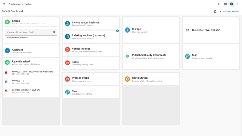
Task: Open notifications bell
Action: (219, 4)
